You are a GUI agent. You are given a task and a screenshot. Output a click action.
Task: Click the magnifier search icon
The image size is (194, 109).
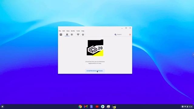coord(115,35)
